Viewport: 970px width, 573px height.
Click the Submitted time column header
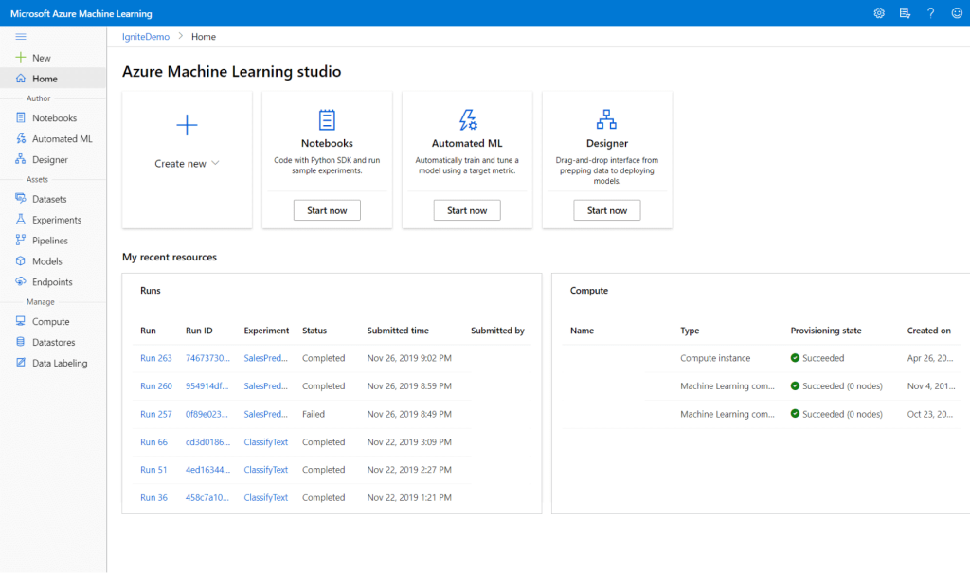pyautogui.click(x=398, y=331)
